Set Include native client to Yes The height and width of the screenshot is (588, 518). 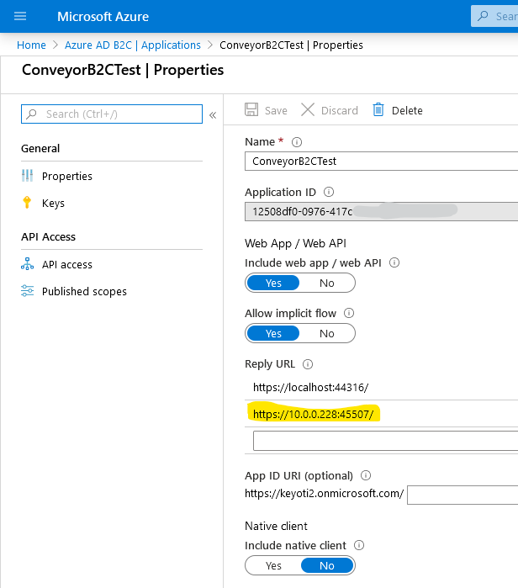point(273,565)
